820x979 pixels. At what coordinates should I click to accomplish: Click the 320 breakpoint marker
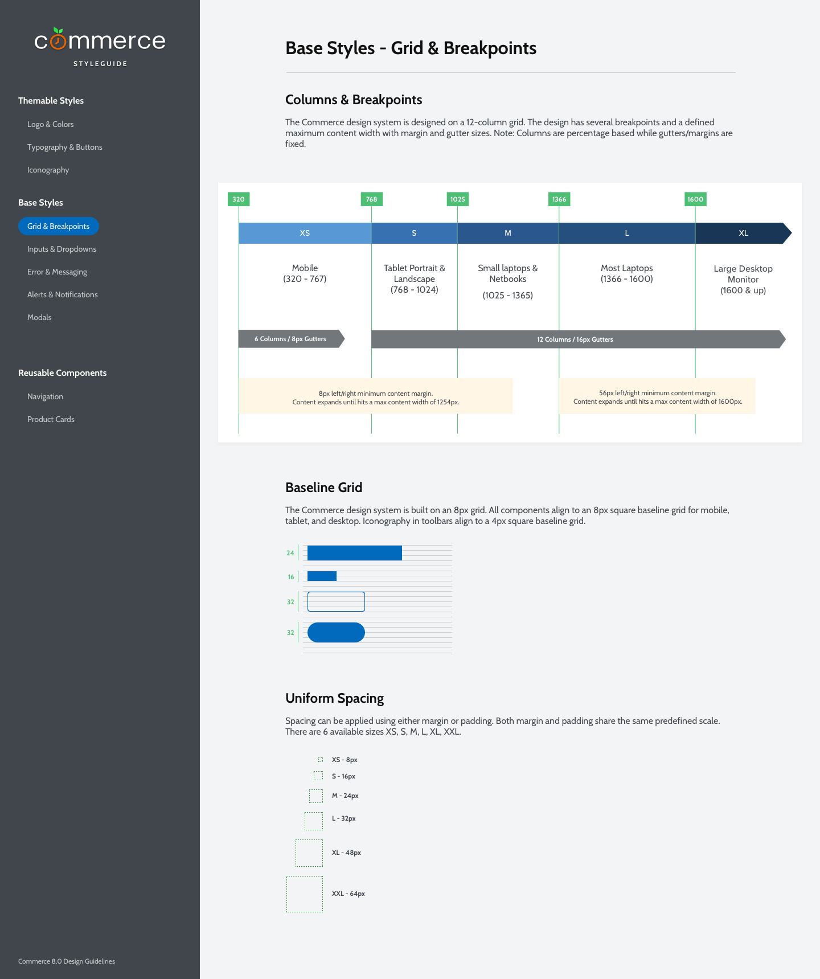(x=239, y=199)
